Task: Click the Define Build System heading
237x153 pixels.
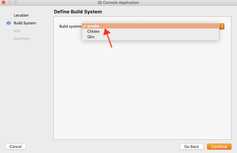Action: point(78,12)
